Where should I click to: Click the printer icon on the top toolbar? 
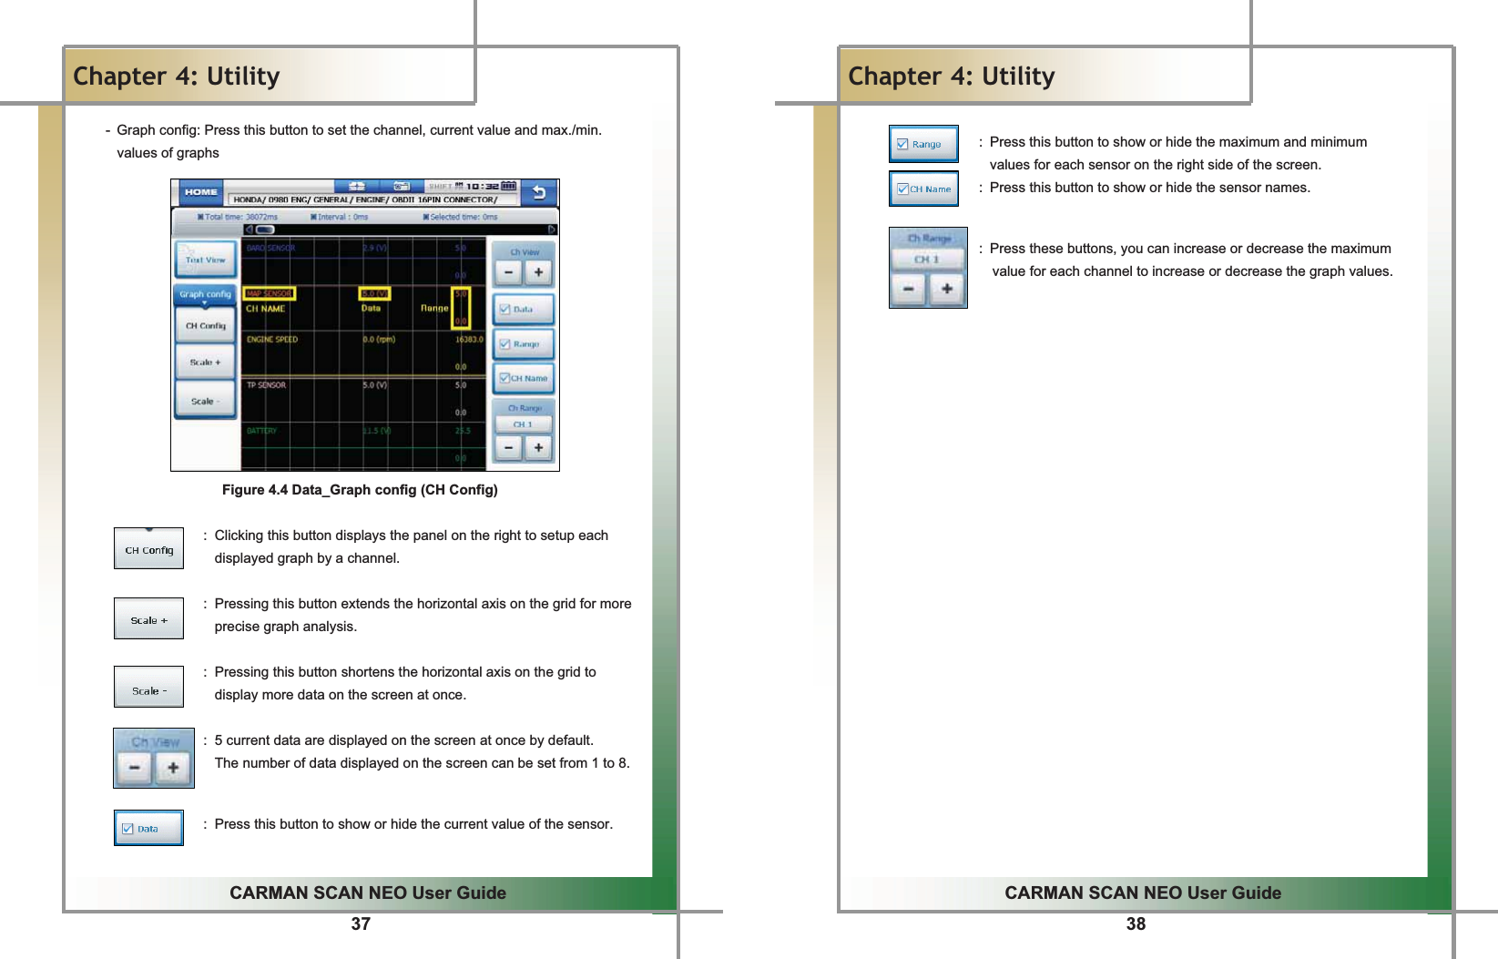click(x=402, y=186)
